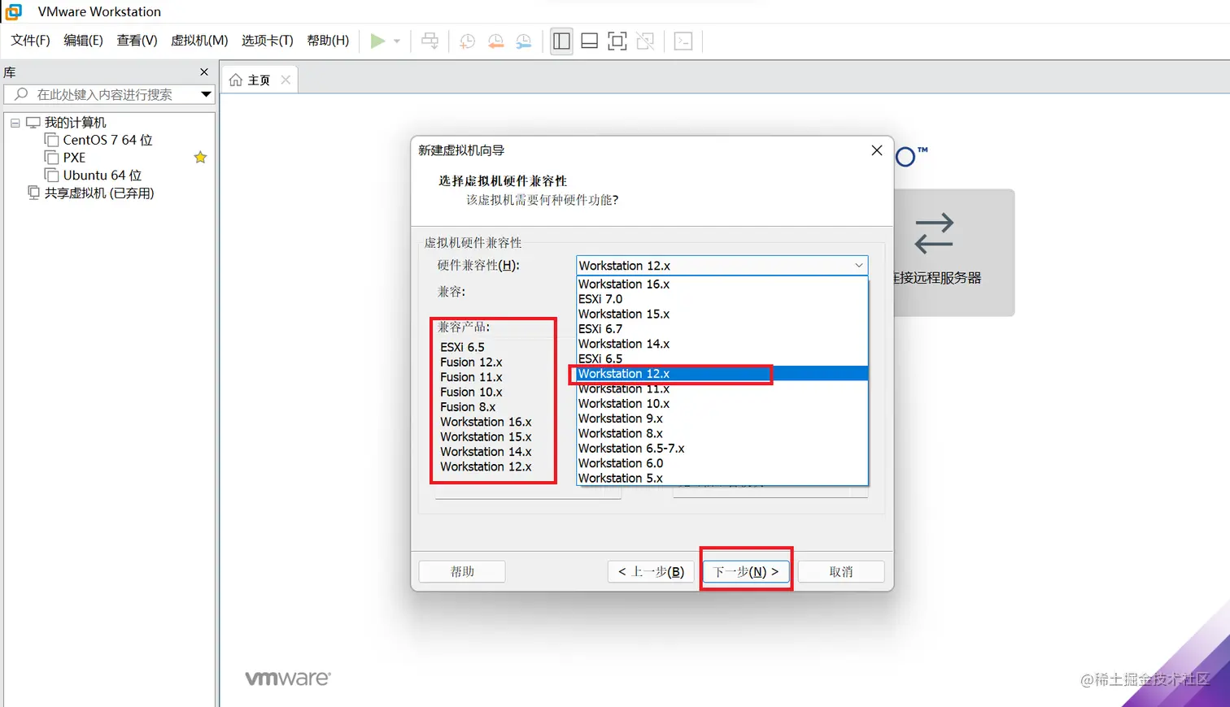Choose Workstation 5.x from the dropdown list
1230x707 pixels.
coord(722,478)
